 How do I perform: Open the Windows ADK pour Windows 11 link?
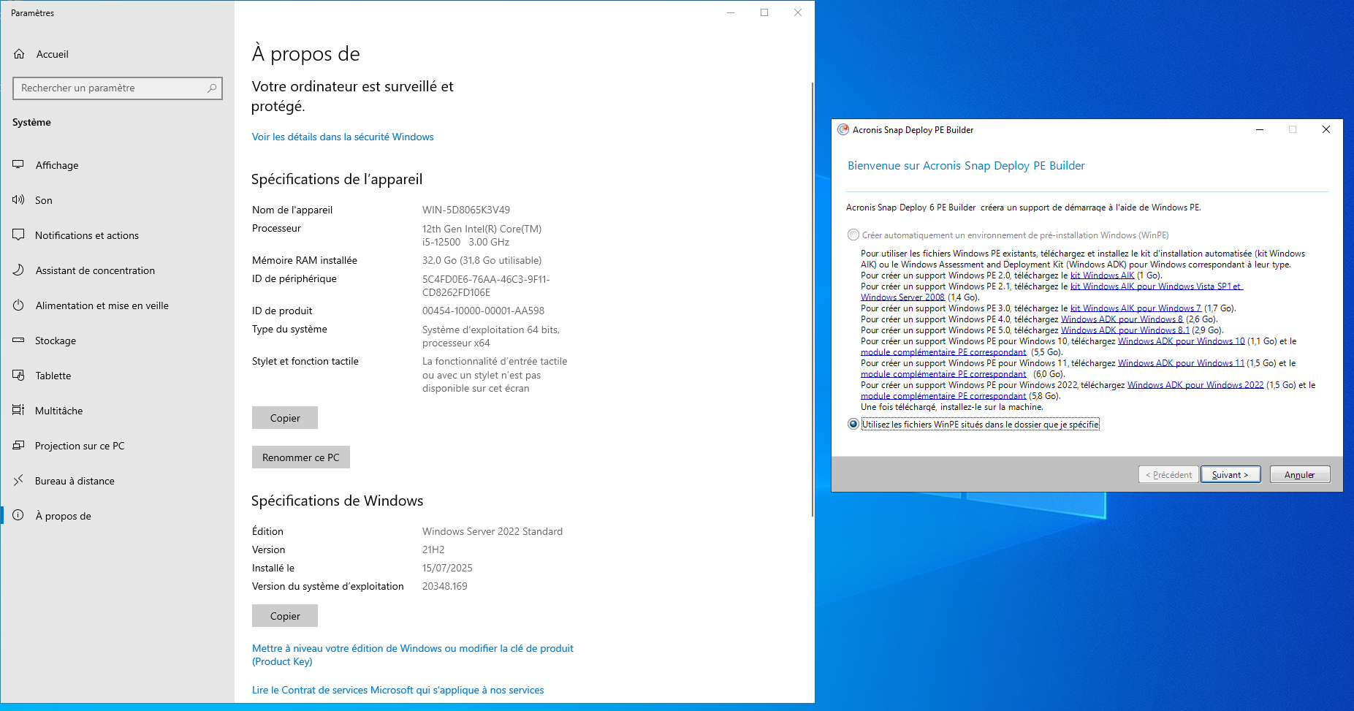(x=1181, y=363)
